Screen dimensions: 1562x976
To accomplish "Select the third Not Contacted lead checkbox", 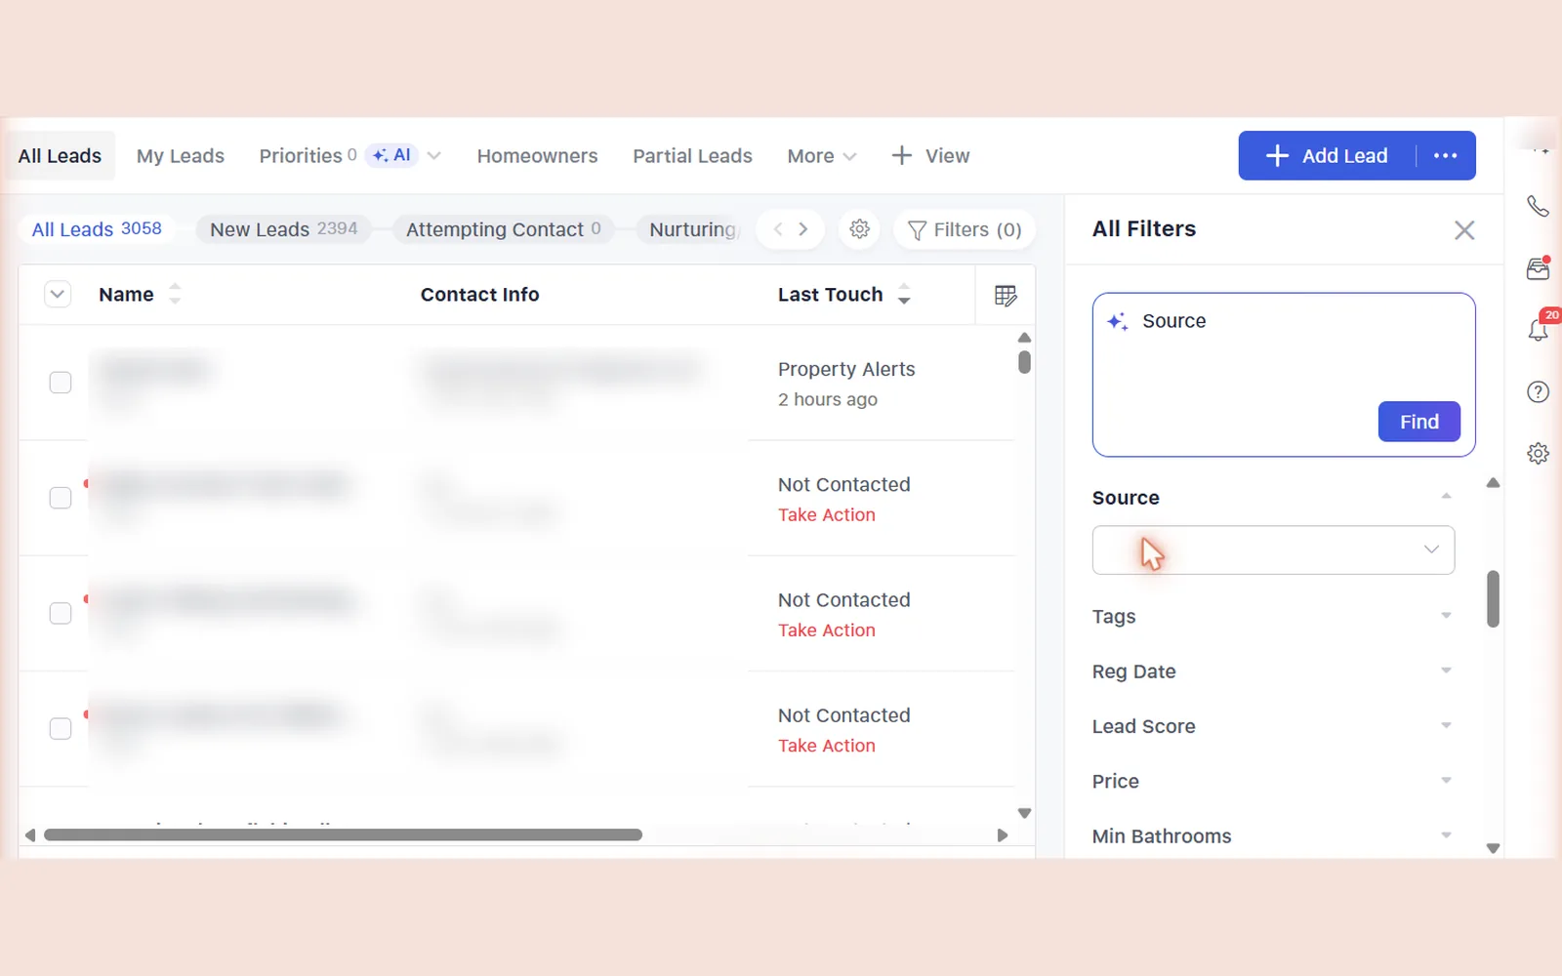I will pyautogui.click(x=61, y=728).
